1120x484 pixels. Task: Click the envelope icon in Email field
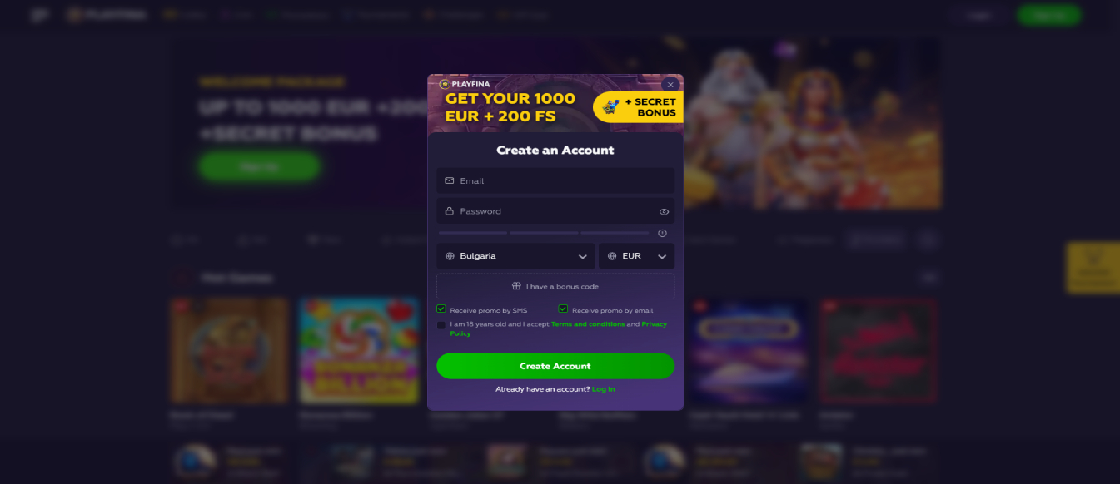(x=450, y=180)
